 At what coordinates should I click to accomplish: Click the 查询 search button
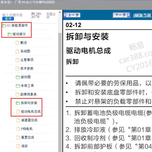[x=8, y=18]
